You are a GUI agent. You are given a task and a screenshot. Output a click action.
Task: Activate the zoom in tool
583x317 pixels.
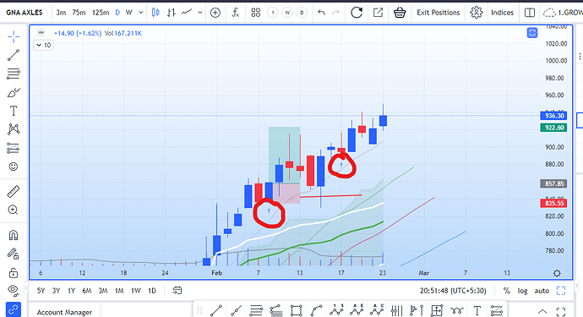(13, 210)
